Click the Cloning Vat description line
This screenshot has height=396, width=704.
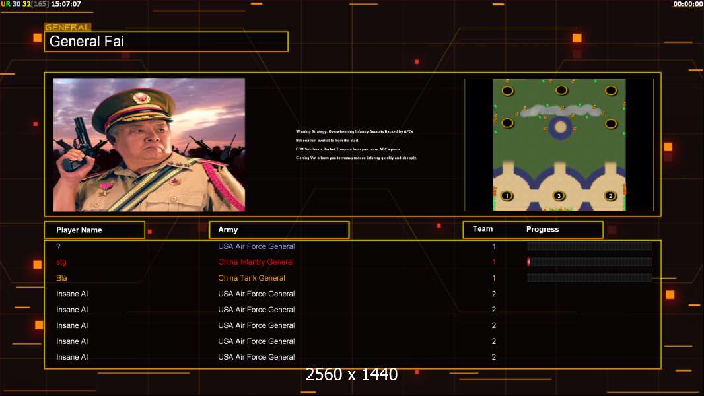356,158
